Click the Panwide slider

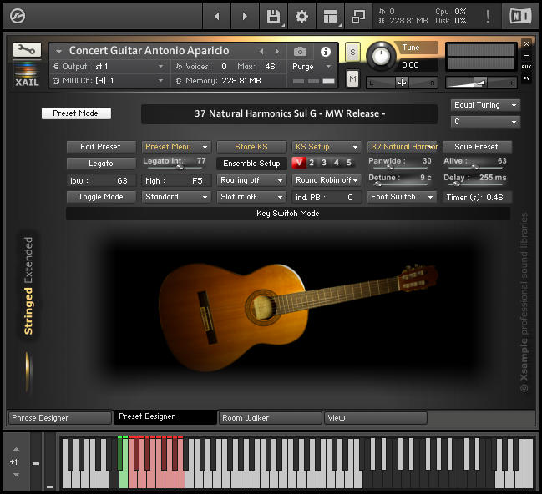pos(400,168)
